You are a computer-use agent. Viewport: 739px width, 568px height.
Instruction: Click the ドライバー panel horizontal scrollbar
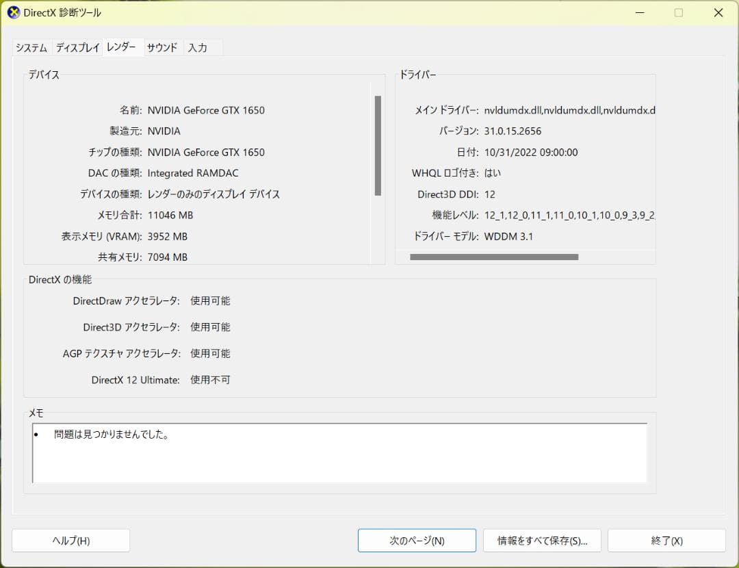(494, 257)
